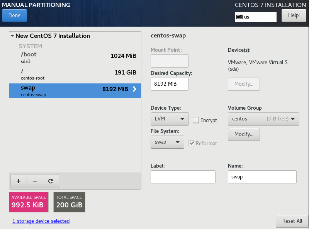The height and width of the screenshot is (229, 309).
Task: Click the Label text field
Action: (x=183, y=177)
